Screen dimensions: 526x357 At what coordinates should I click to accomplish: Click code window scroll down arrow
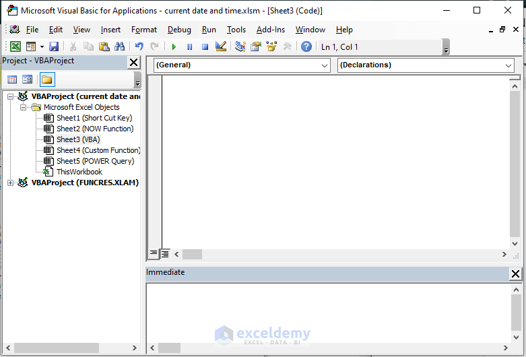tap(515, 244)
